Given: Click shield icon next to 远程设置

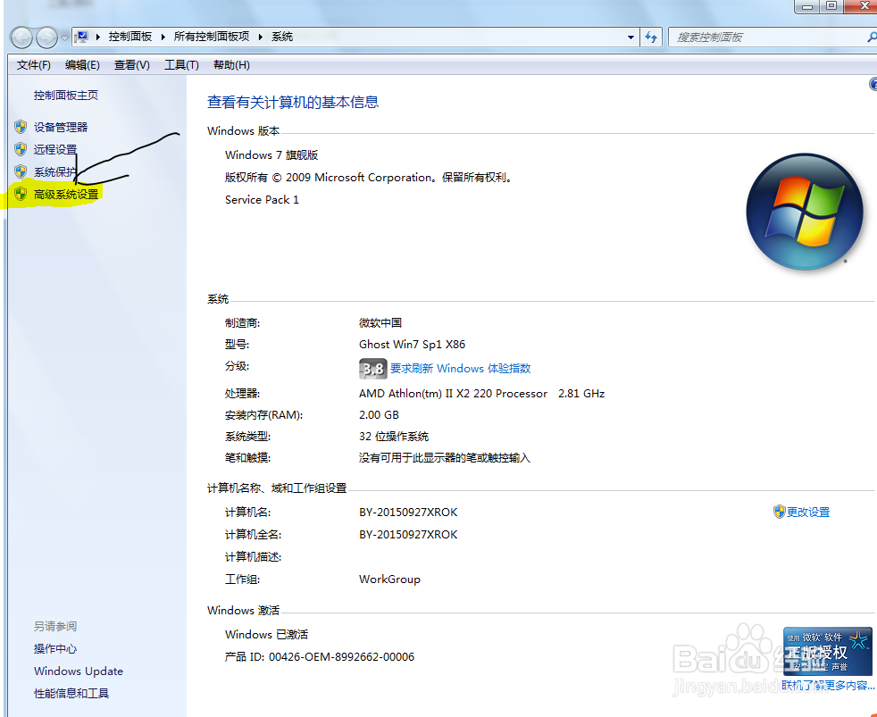Looking at the screenshot, I should coord(21,149).
